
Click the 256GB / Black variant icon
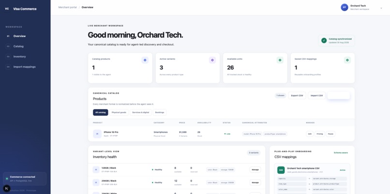[96, 182]
